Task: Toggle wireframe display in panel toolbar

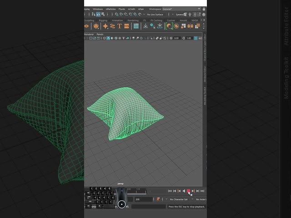Action: pos(105,38)
